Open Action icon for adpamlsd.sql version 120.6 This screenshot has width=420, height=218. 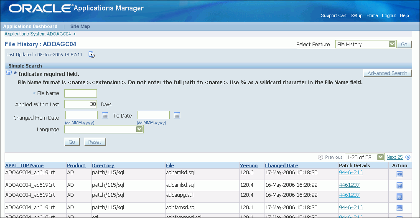[400, 174]
